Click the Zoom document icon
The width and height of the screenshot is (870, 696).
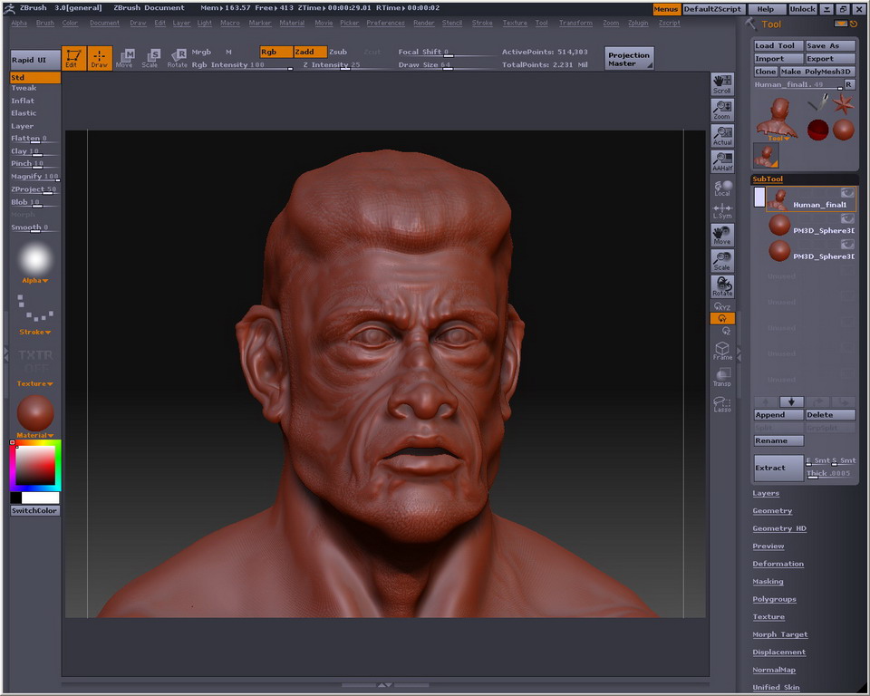[722, 111]
